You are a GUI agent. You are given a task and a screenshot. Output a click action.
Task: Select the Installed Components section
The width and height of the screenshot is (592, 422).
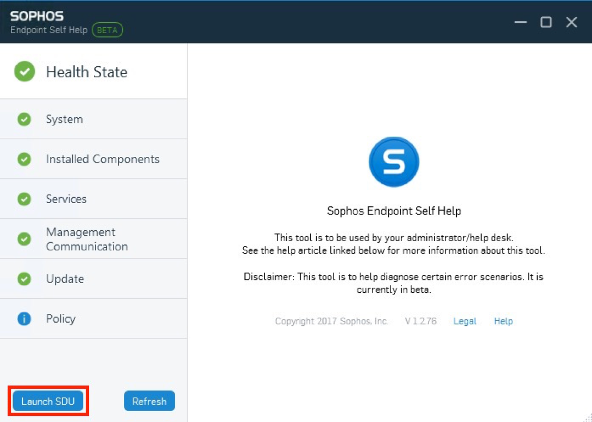pos(93,159)
